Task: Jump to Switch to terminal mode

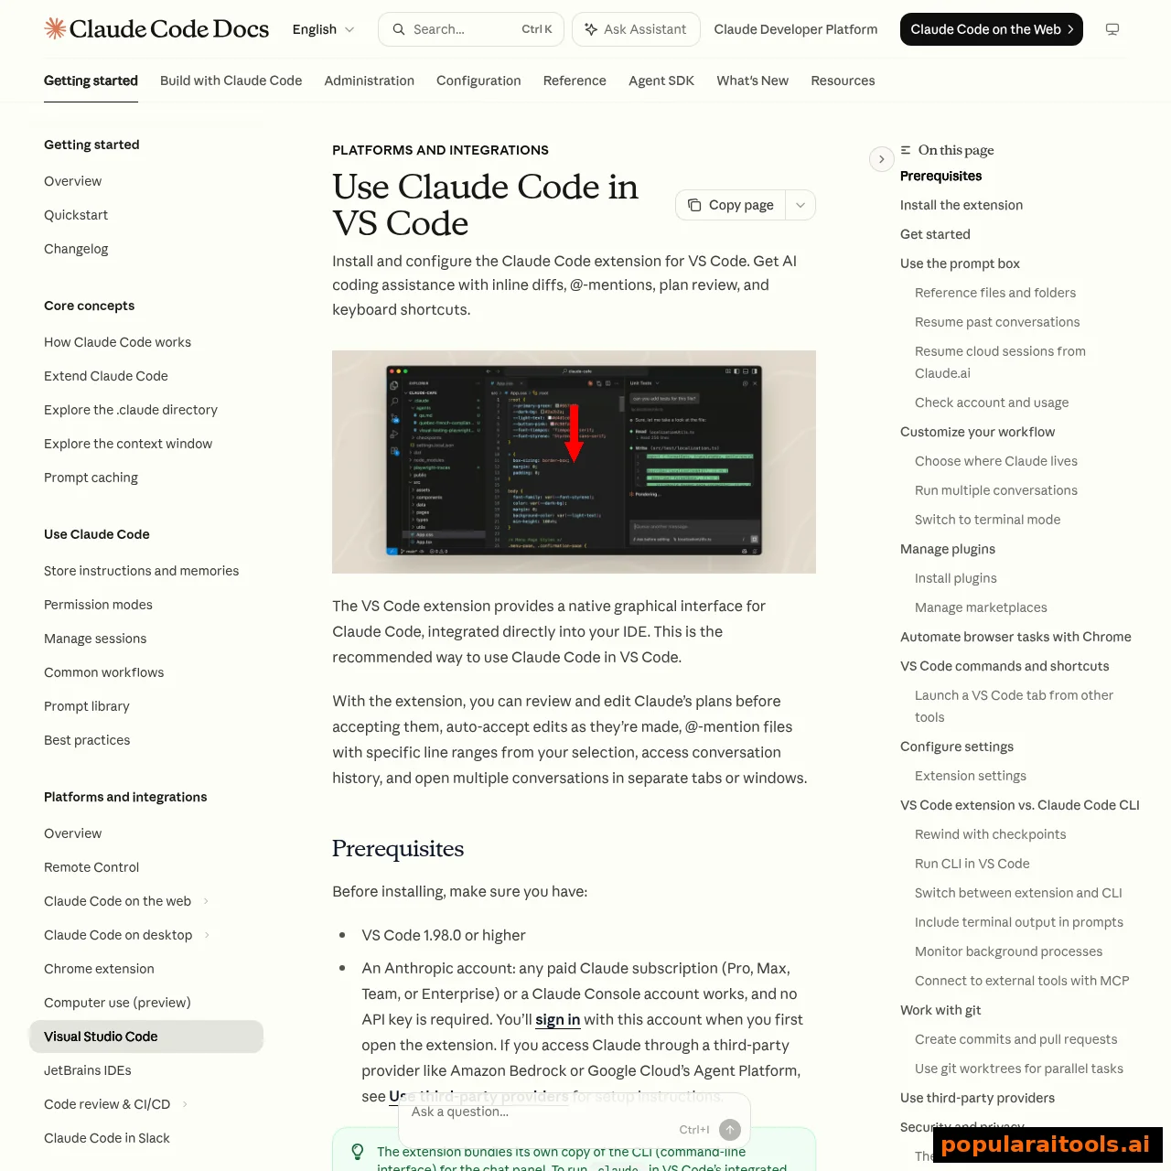Action: tap(987, 520)
